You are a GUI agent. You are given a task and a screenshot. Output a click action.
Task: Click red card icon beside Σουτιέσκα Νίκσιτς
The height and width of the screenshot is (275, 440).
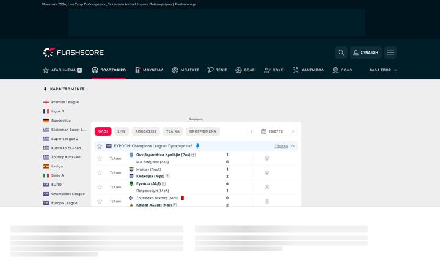(x=182, y=198)
